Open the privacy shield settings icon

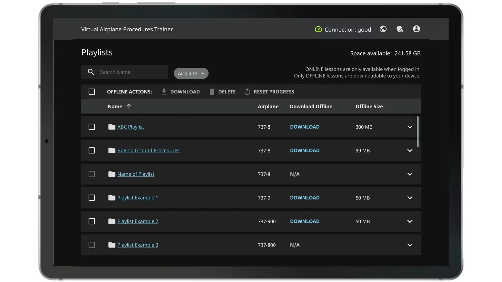pos(399,29)
